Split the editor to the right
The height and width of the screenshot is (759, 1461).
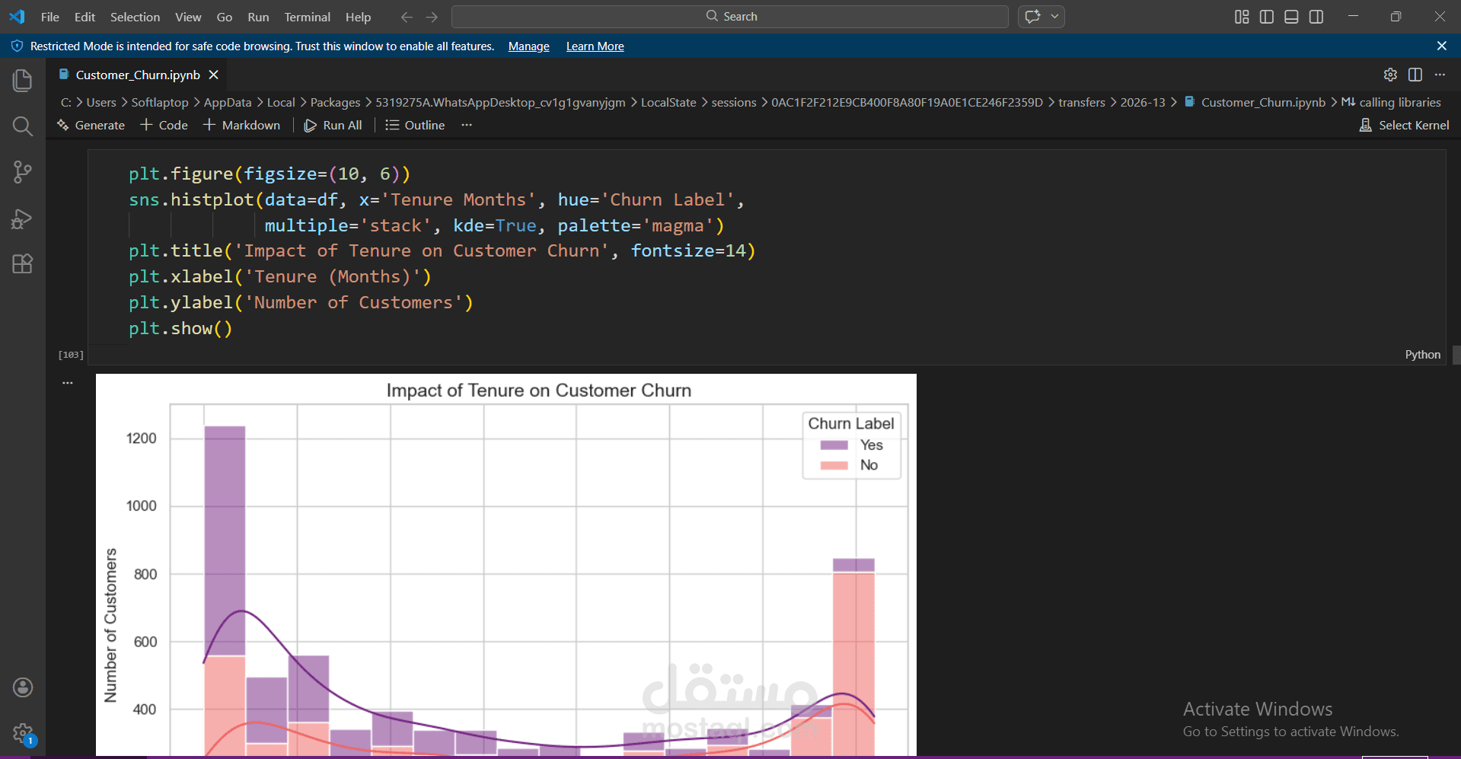point(1415,75)
